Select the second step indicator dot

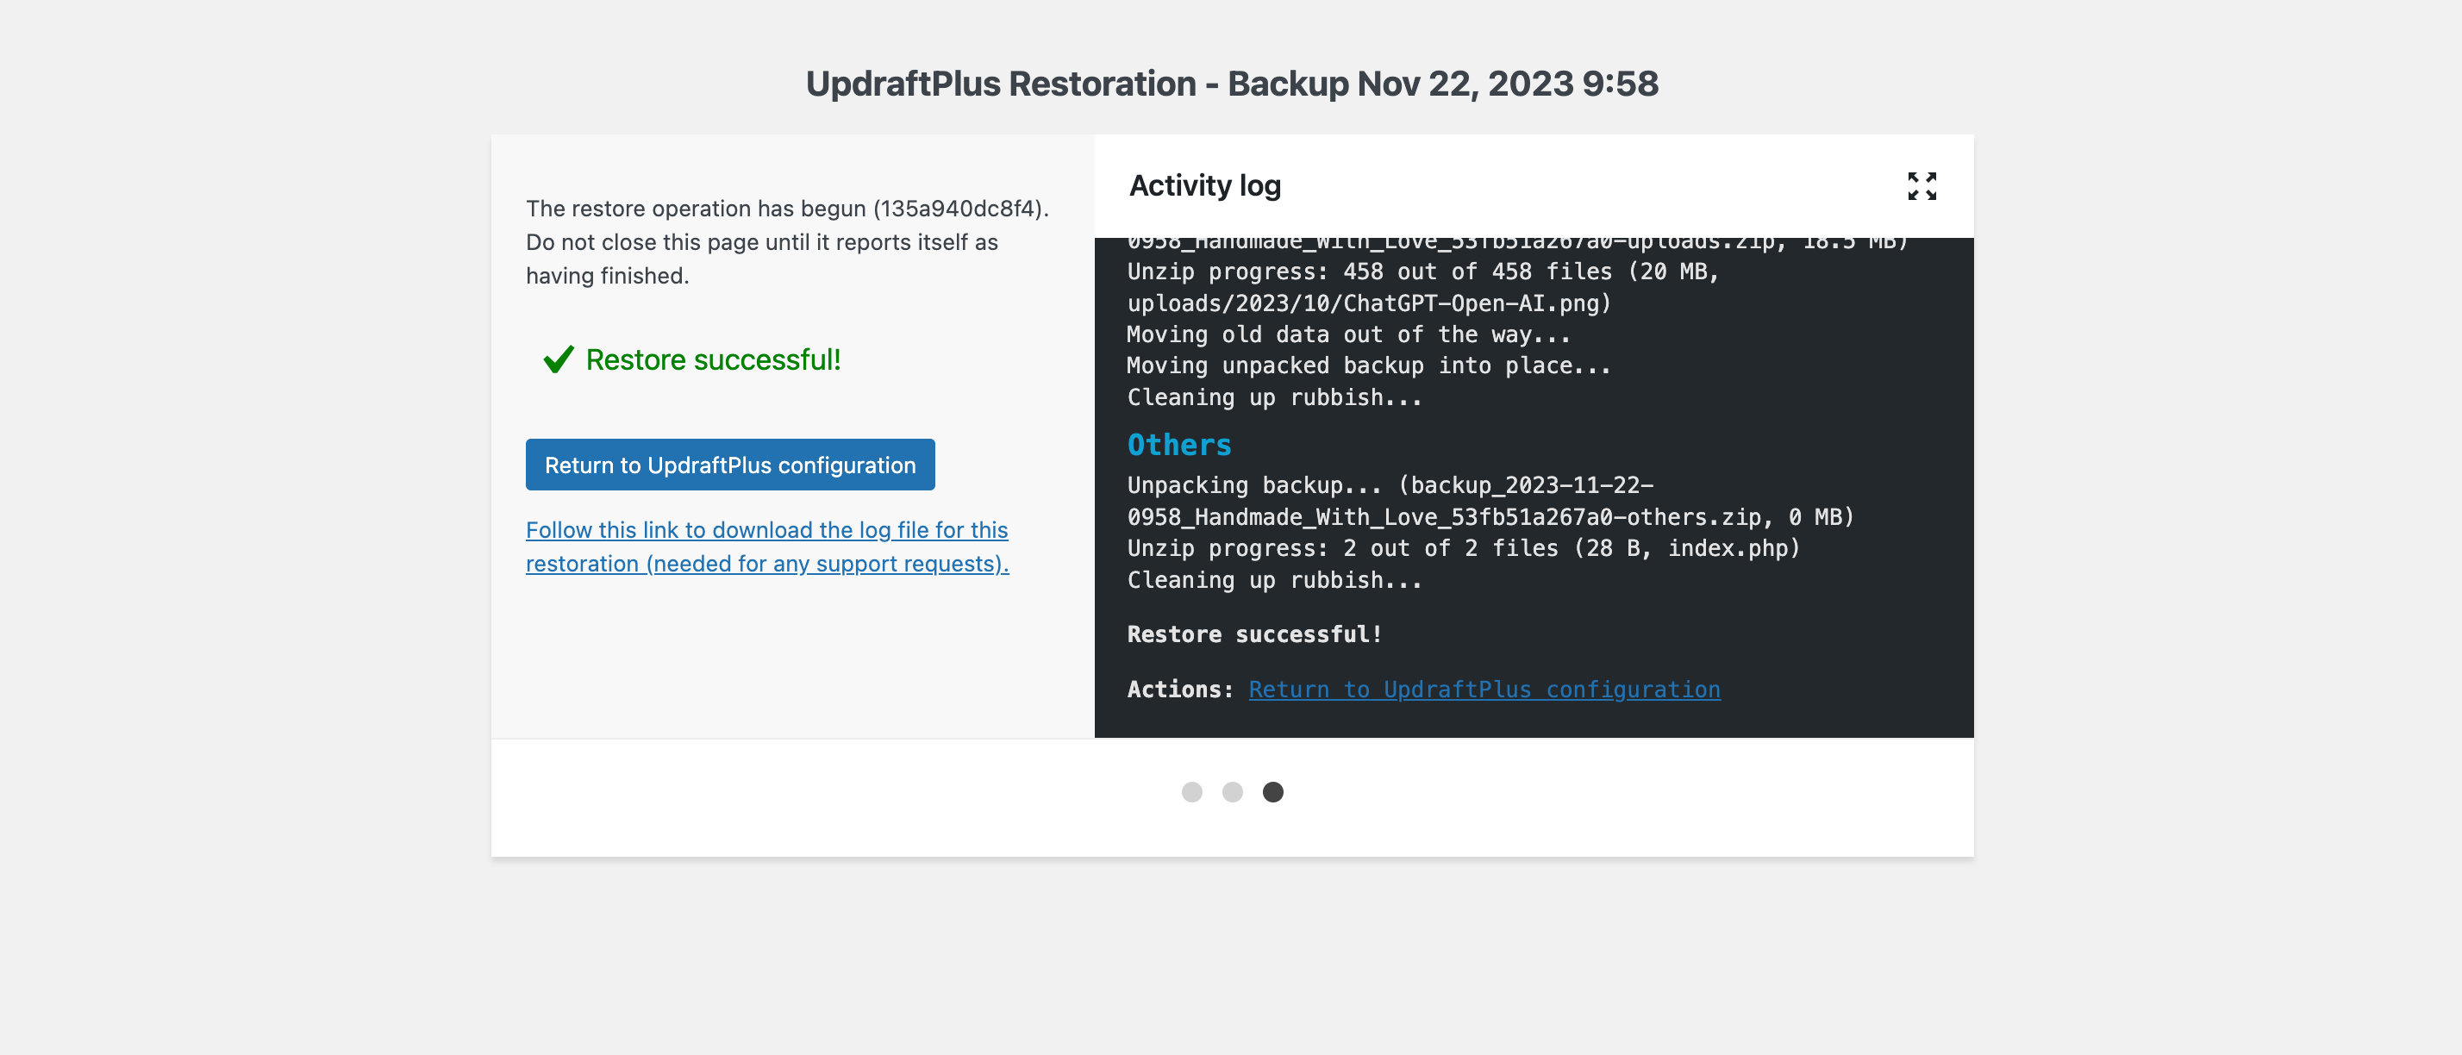(x=1232, y=792)
